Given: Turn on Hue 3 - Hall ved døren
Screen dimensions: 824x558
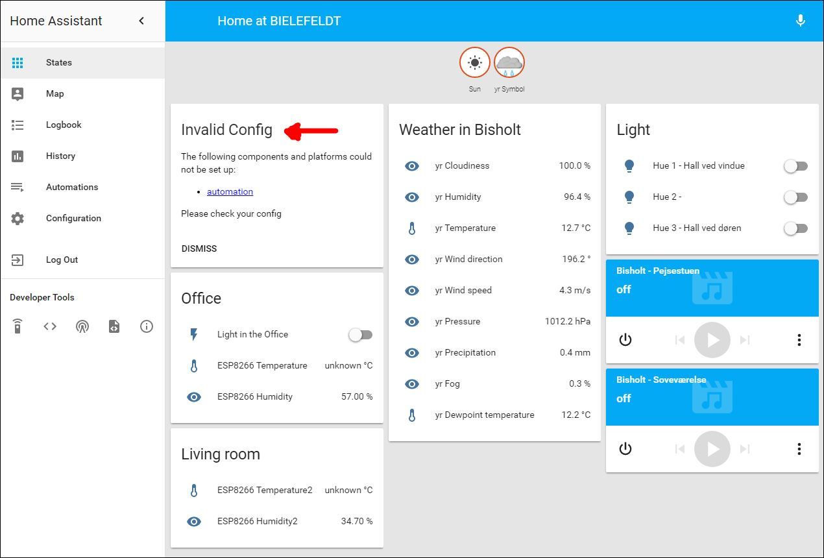Looking at the screenshot, I should click(796, 228).
